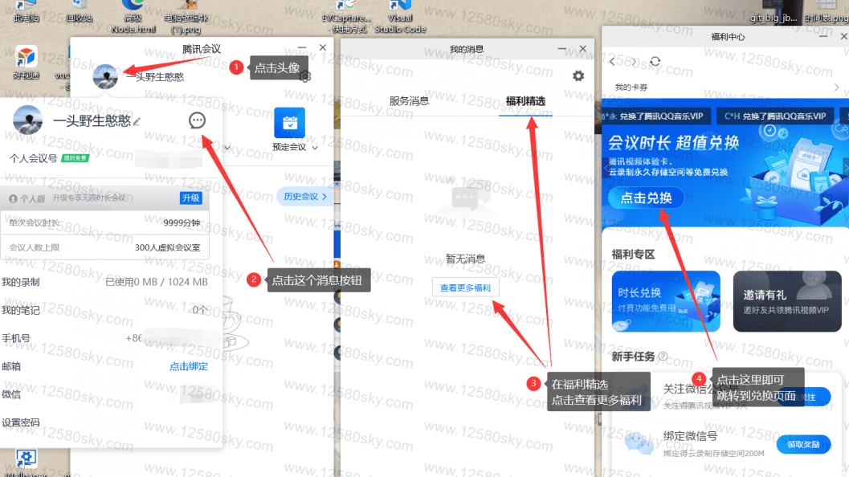The image size is (849, 477).
Task: Click 点击绑定 to bind email
Action: (x=189, y=366)
